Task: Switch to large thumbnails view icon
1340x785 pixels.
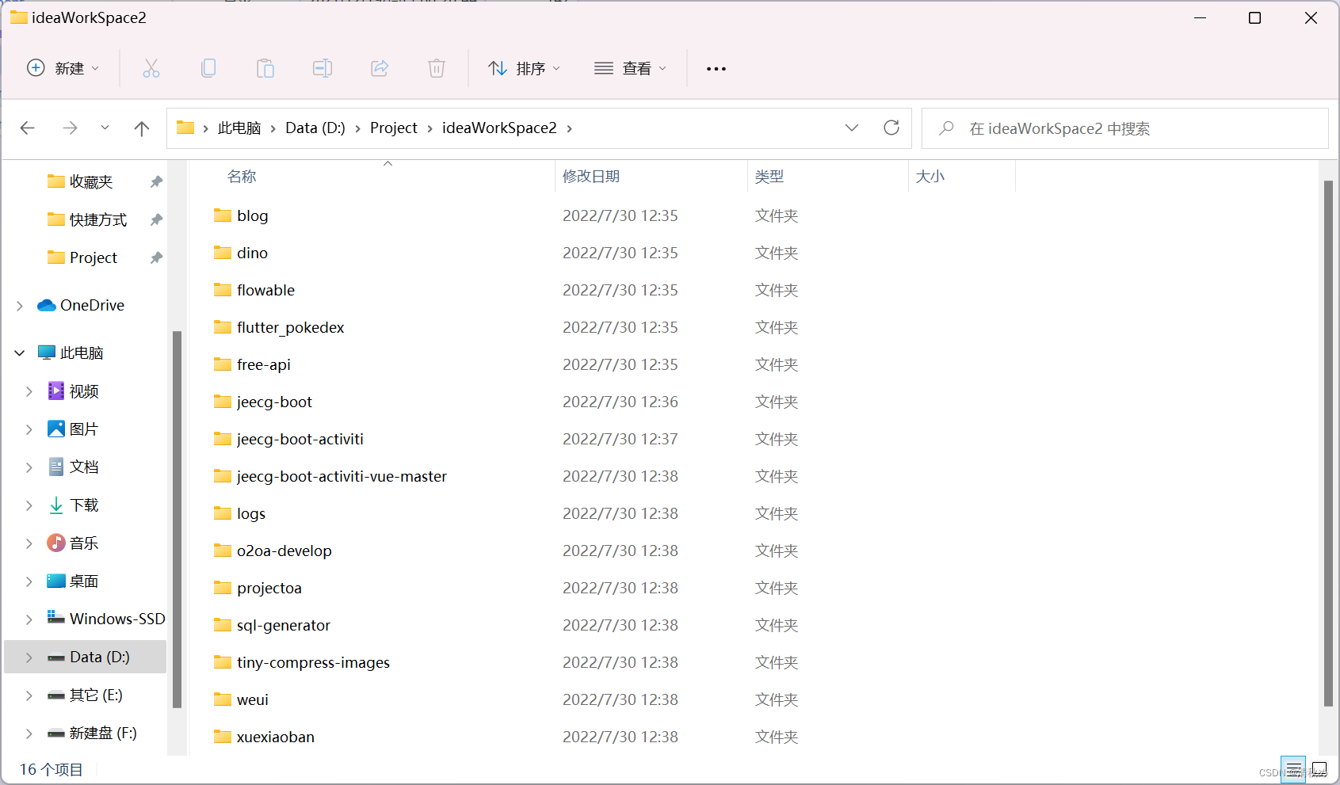Action: [1319, 768]
